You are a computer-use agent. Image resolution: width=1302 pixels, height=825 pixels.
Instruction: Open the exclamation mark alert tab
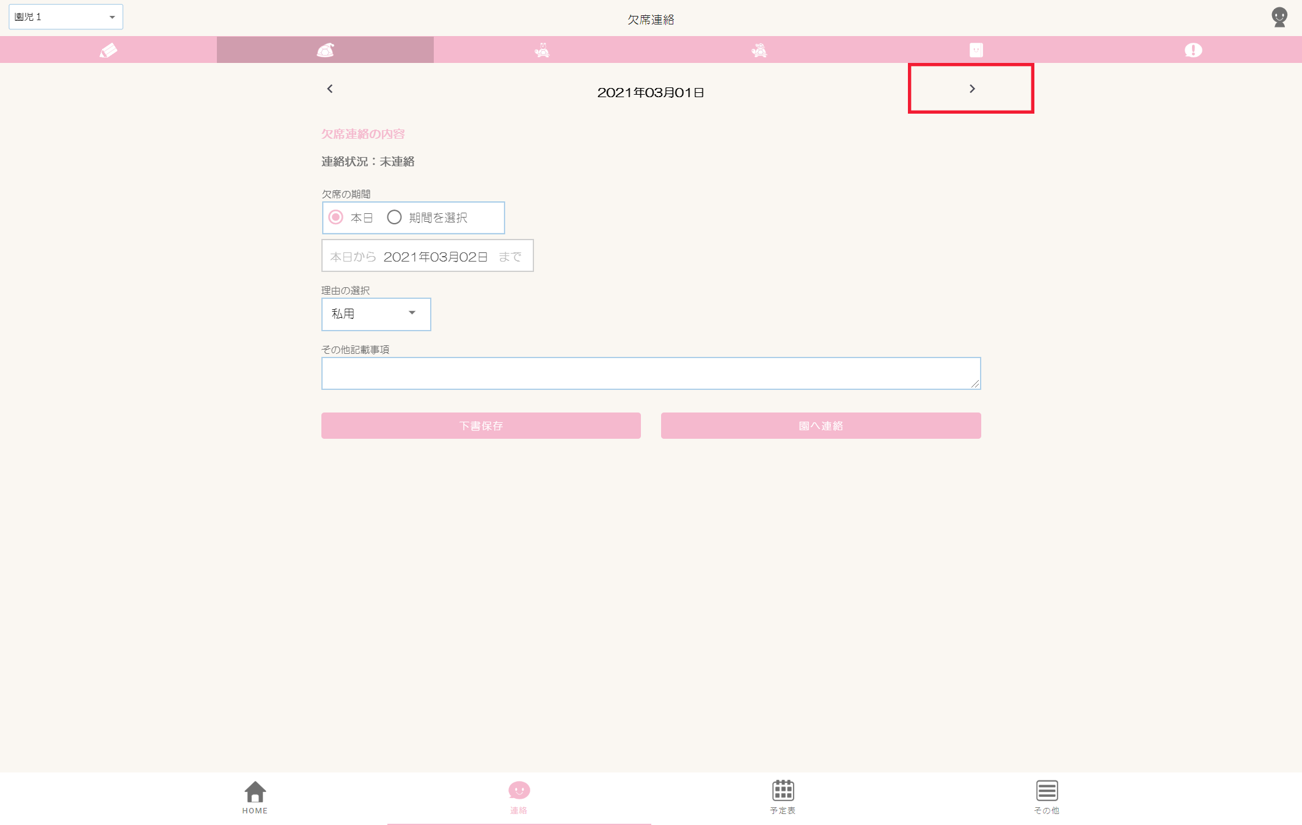coord(1193,50)
